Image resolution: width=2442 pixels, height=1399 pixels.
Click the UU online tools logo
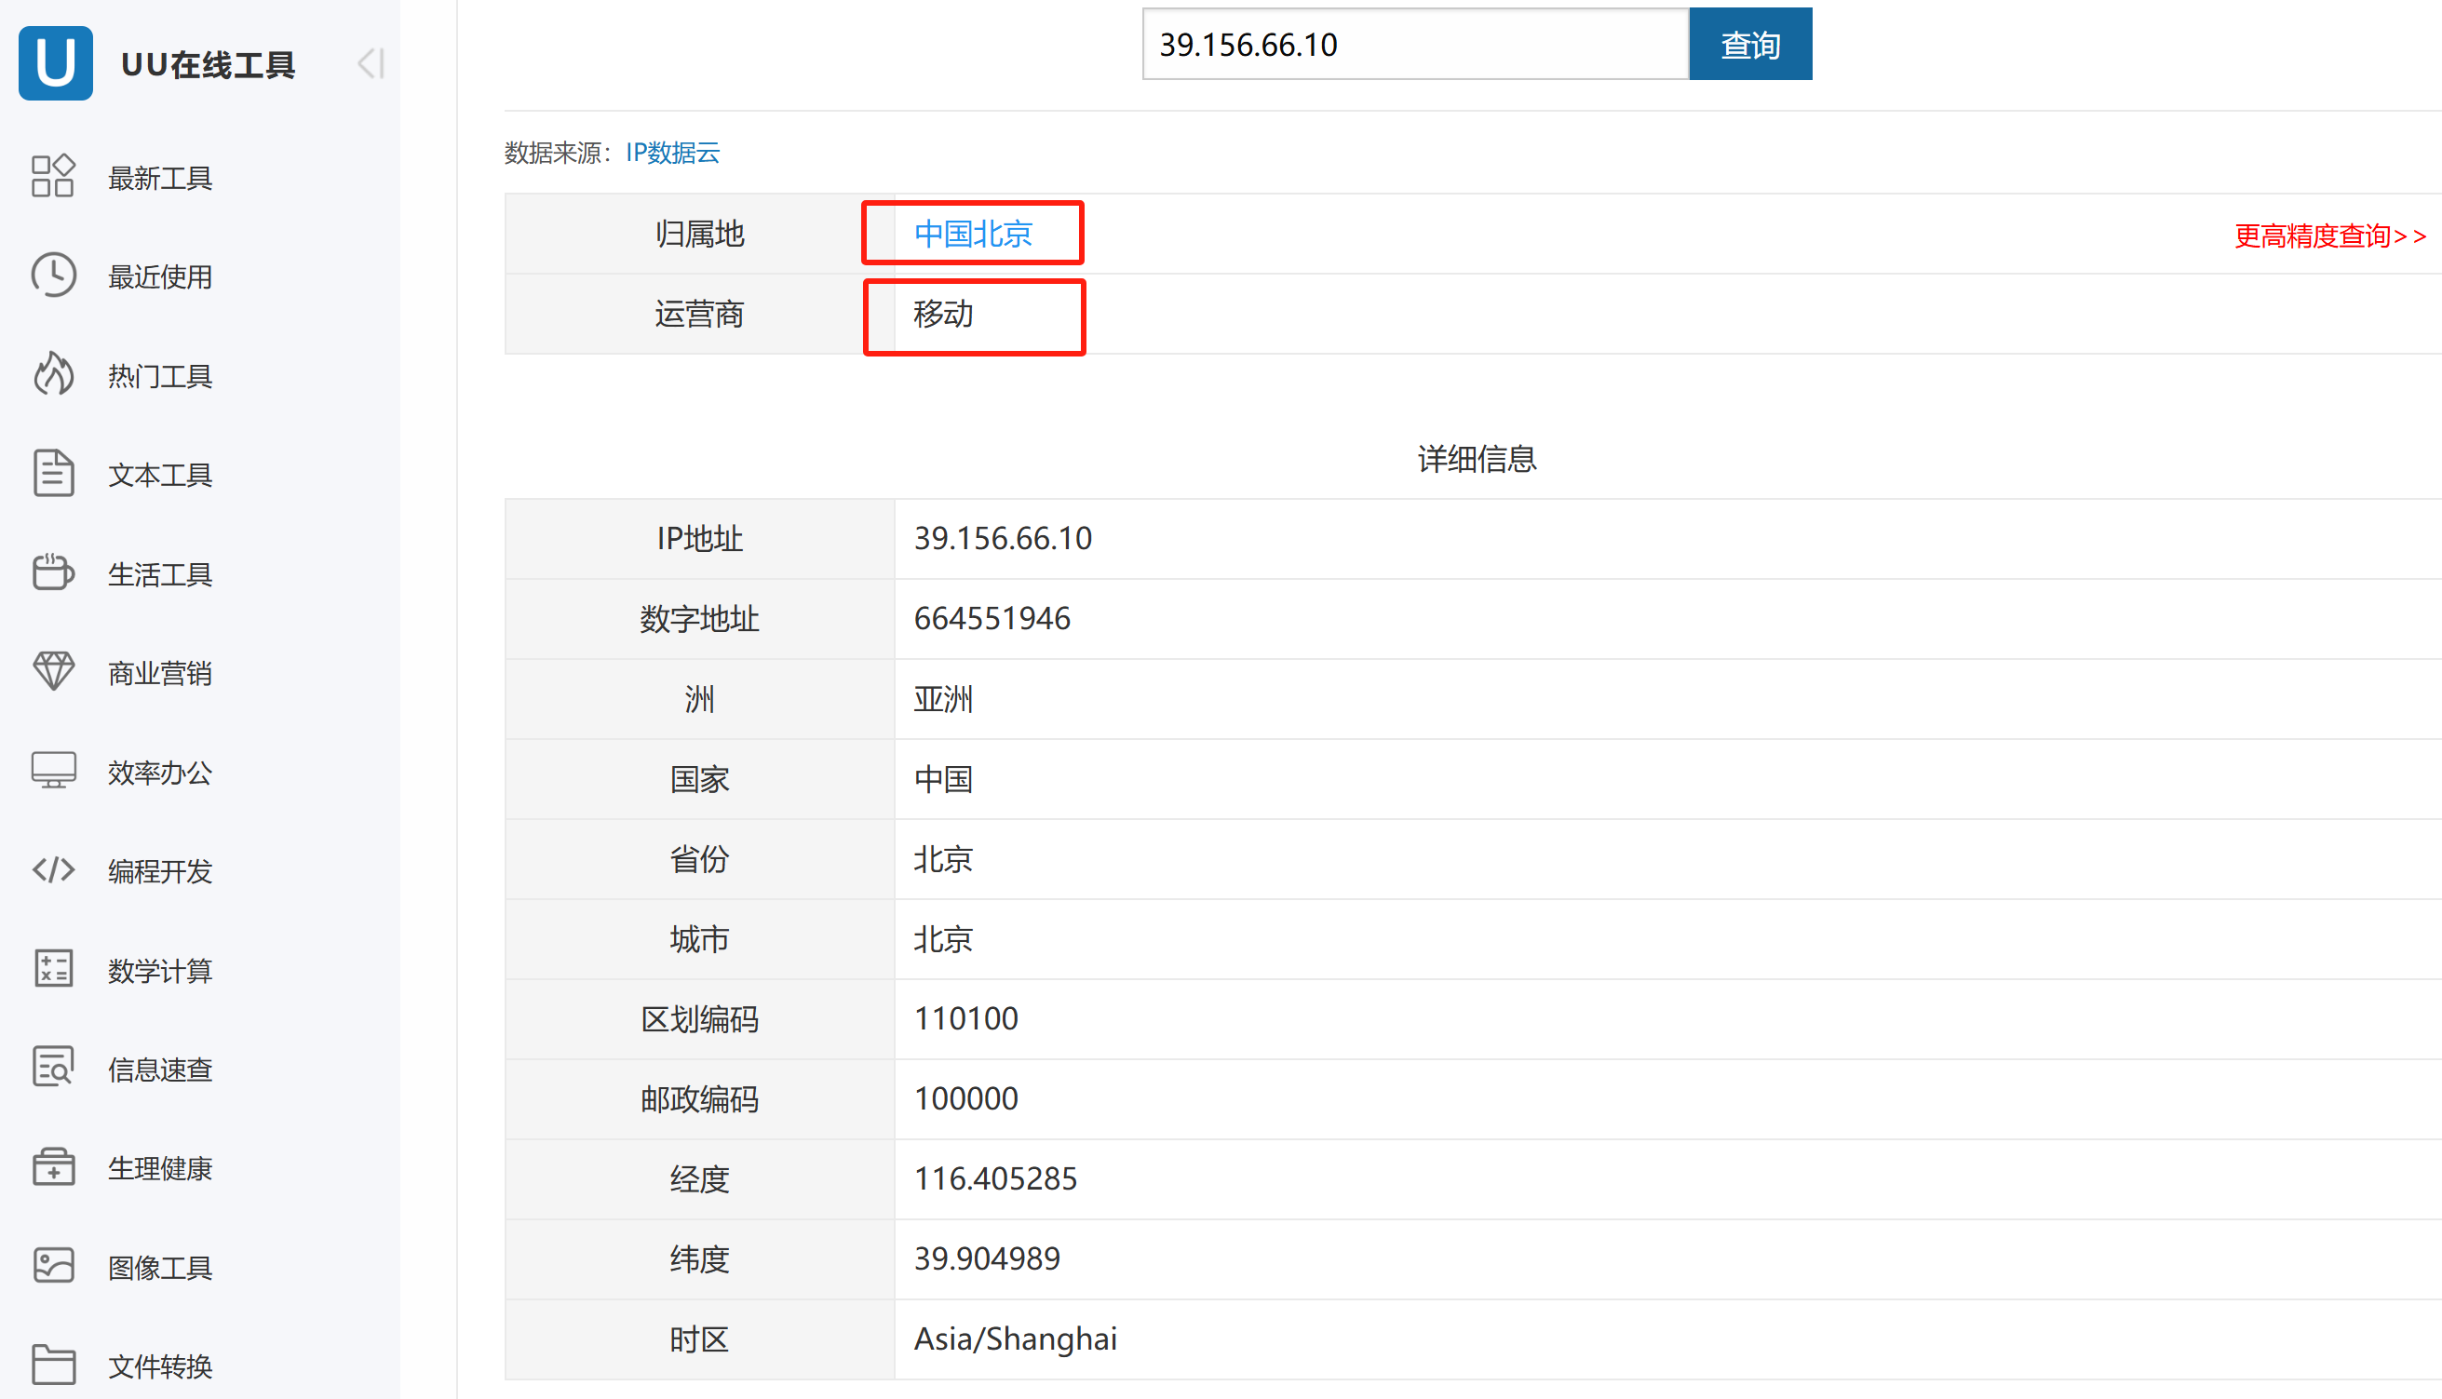point(56,63)
